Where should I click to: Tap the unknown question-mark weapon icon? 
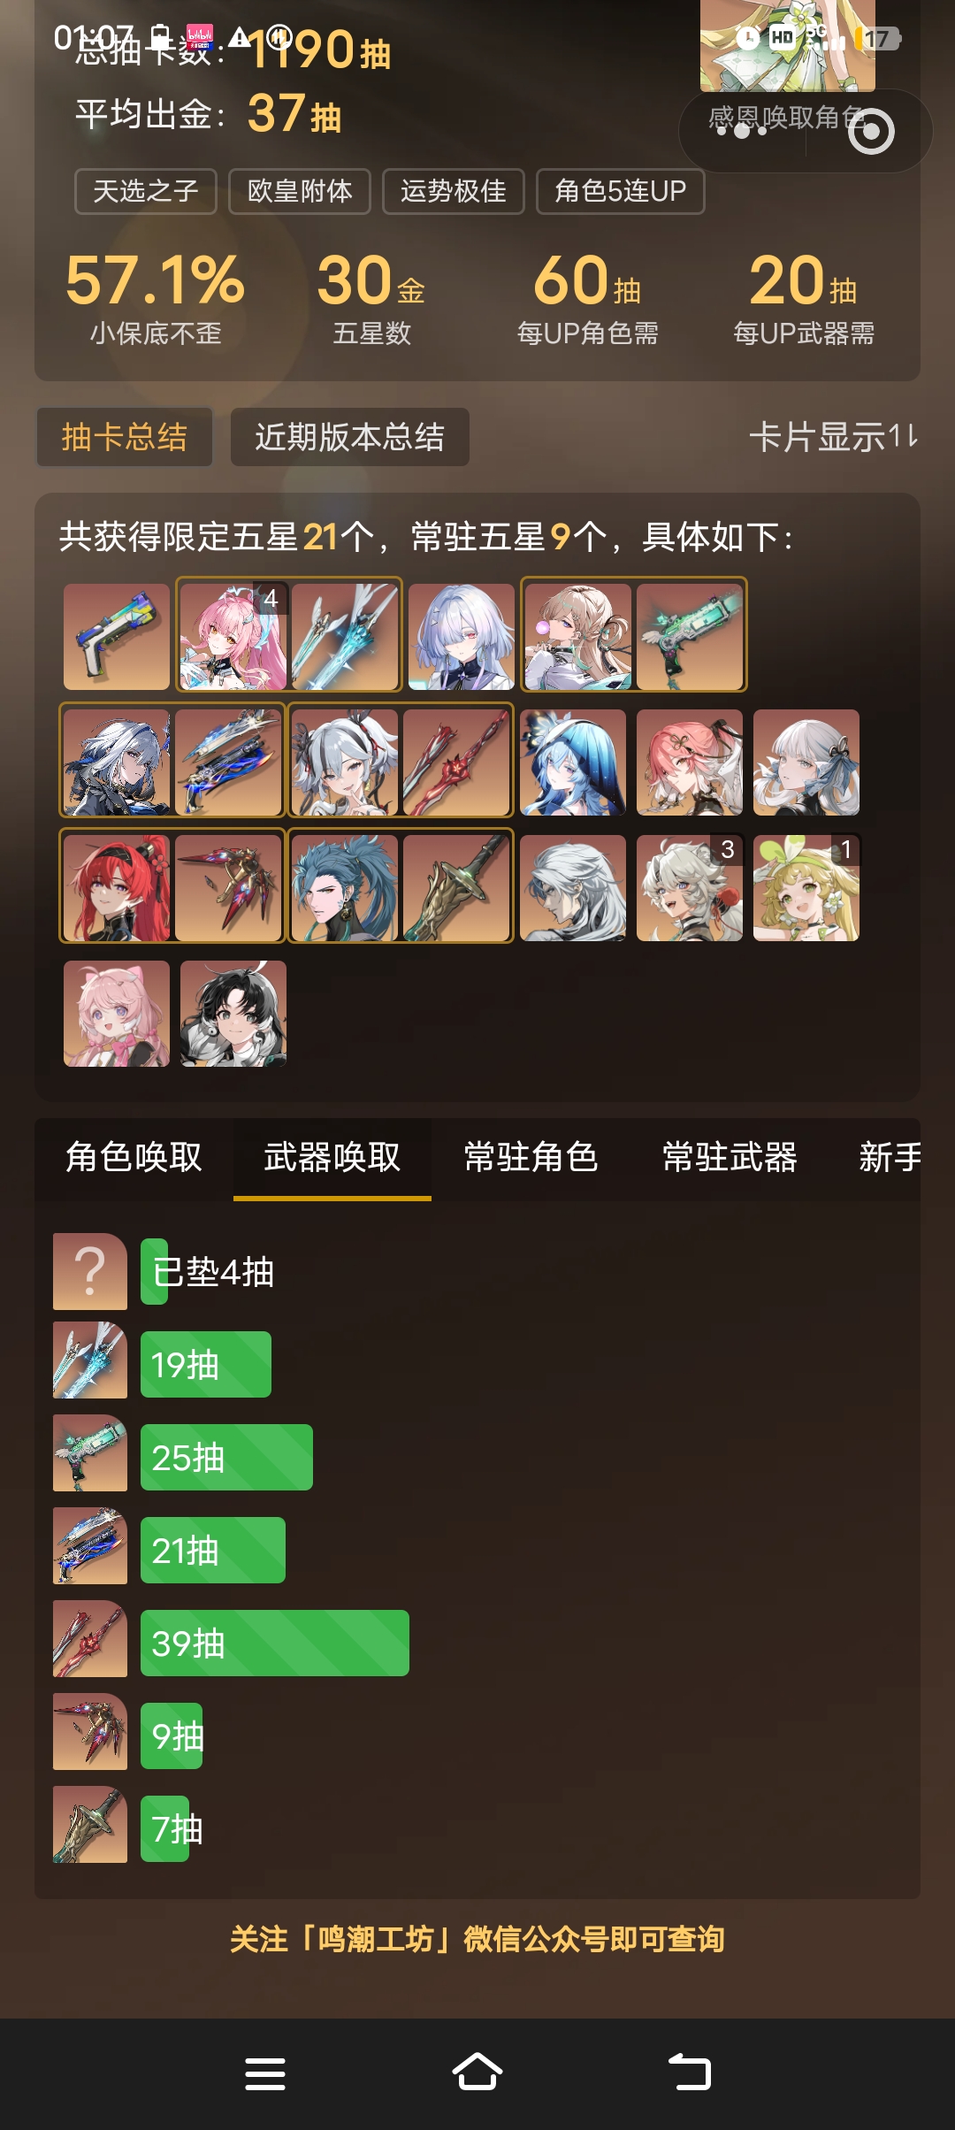pyautogui.click(x=90, y=1271)
